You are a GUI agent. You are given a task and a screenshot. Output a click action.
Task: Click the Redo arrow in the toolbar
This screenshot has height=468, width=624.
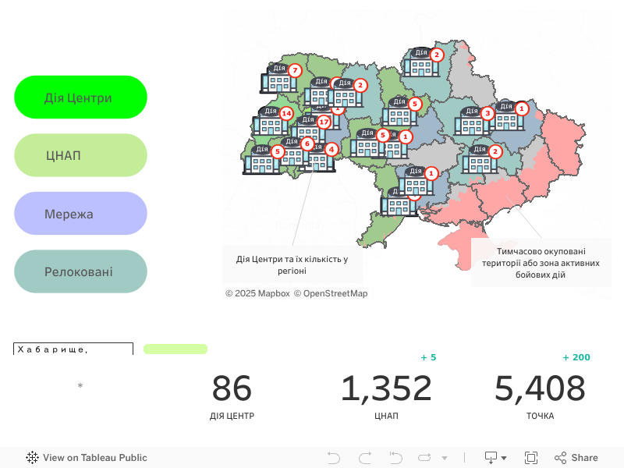coord(364,458)
